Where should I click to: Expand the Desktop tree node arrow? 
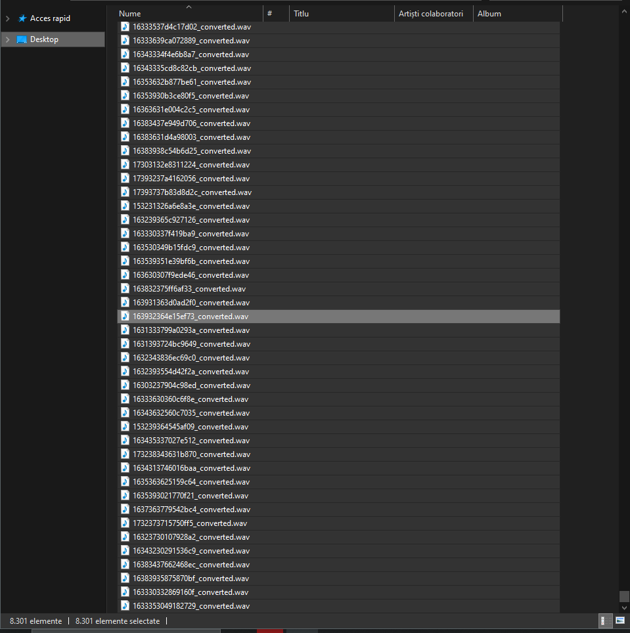(7, 39)
